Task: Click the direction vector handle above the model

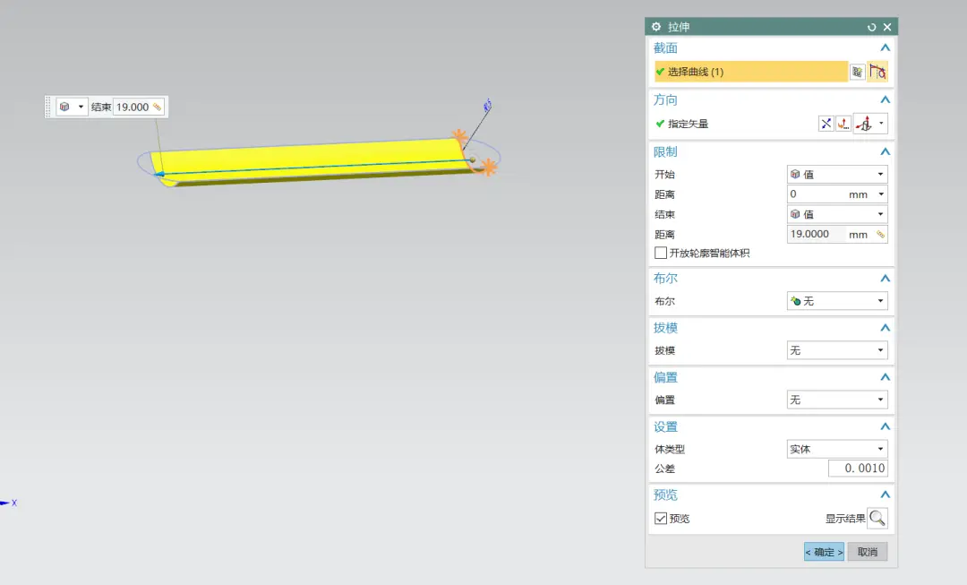Action: pos(487,106)
